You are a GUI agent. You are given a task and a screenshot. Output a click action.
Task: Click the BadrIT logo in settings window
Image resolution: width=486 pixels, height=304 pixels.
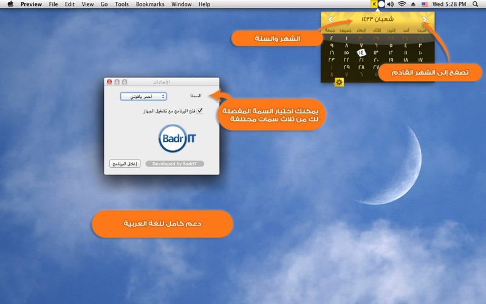(x=177, y=139)
